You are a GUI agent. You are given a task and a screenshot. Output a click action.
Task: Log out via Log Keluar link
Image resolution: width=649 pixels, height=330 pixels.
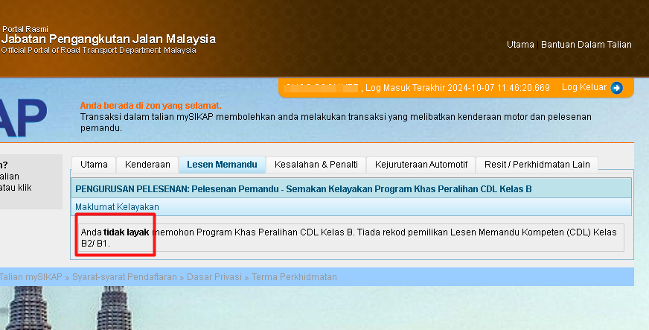click(584, 87)
